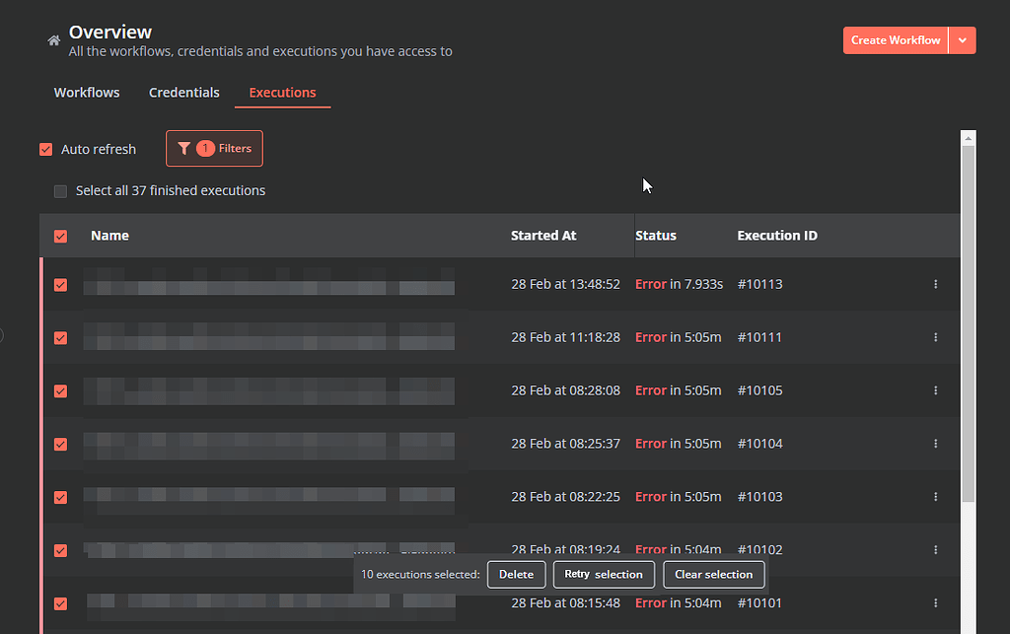Click the Create Workflow button
Image resolution: width=1010 pixels, height=634 pixels.
click(896, 39)
